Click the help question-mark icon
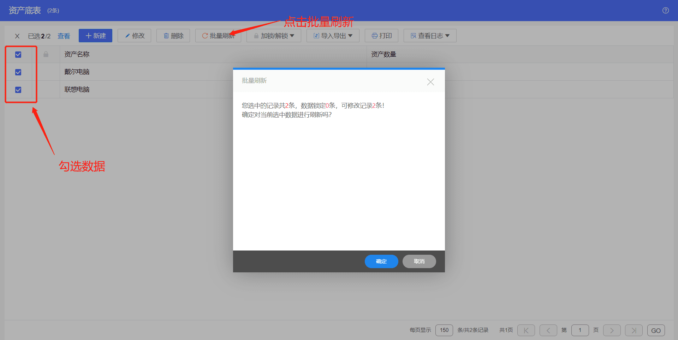 pos(665,11)
